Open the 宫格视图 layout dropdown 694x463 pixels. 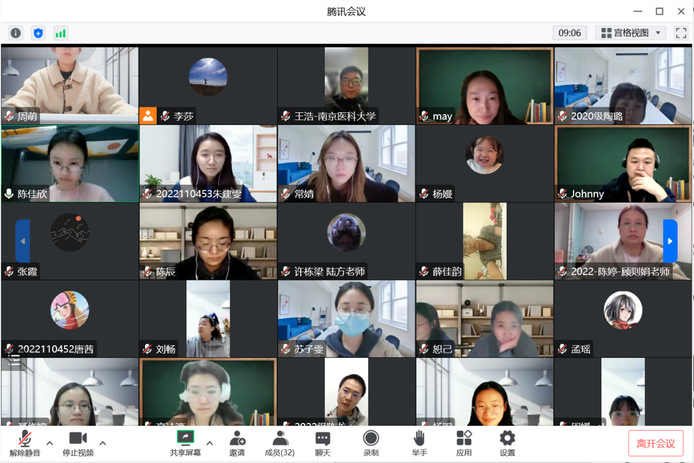pos(631,33)
